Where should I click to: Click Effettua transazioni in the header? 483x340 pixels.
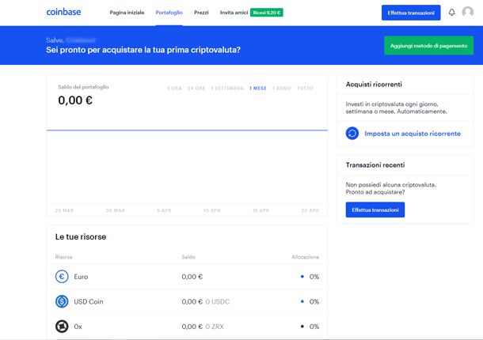click(x=411, y=13)
